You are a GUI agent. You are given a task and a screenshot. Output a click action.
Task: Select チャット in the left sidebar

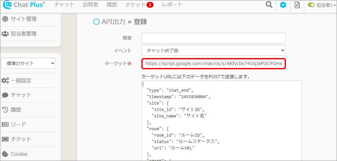click(21, 95)
